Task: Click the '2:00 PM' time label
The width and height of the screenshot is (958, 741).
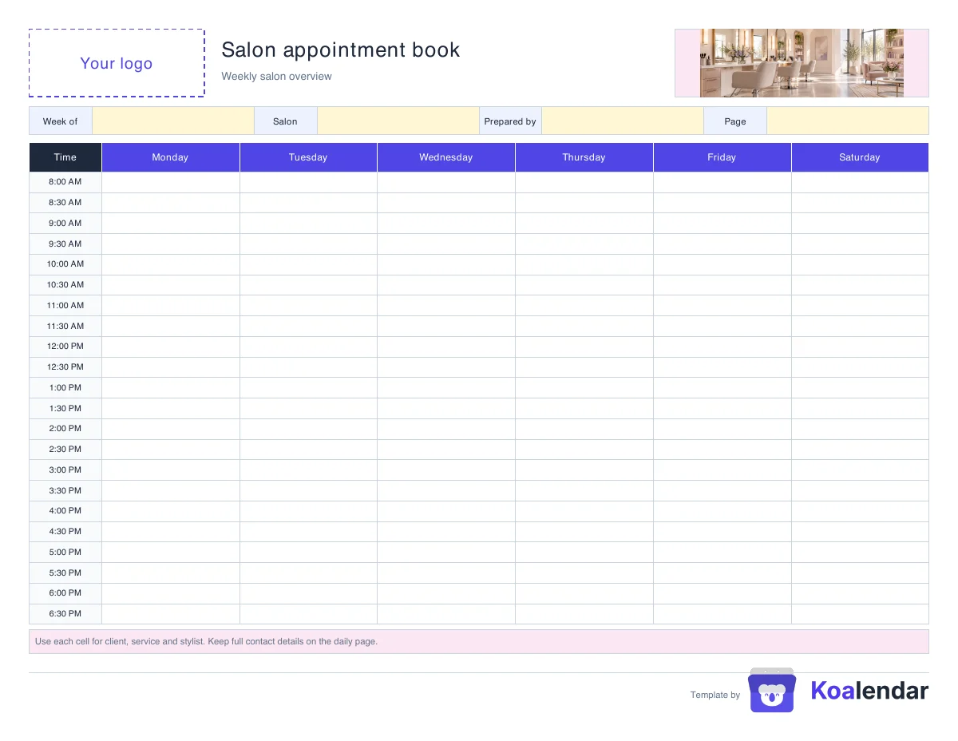Action: [x=65, y=429]
